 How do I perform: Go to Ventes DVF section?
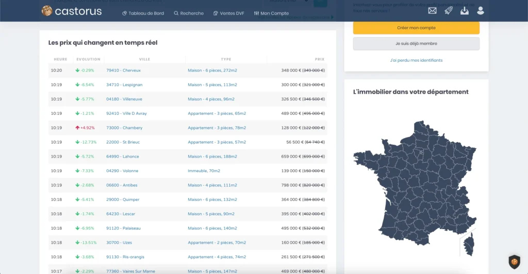pyautogui.click(x=228, y=13)
